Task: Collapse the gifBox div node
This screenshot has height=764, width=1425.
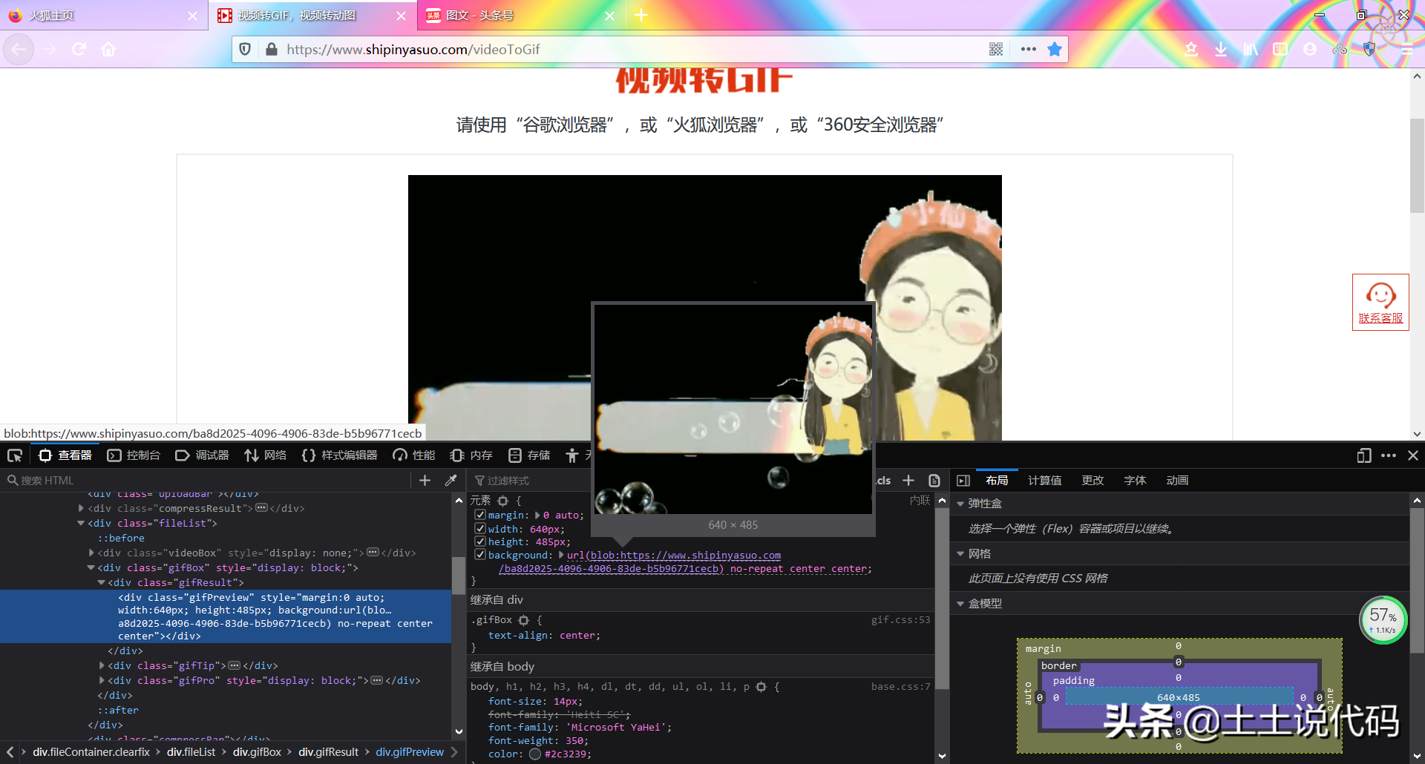Action: [91, 567]
